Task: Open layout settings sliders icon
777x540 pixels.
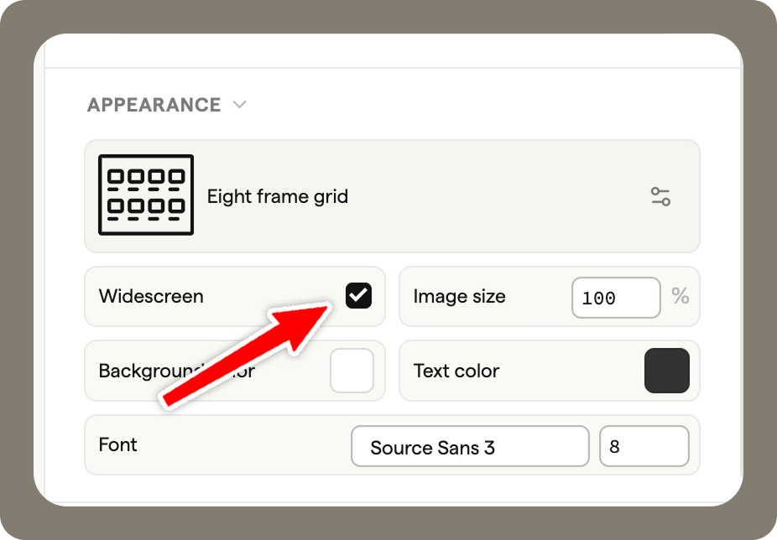Action: pyautogui.click(x=660, y=197)
